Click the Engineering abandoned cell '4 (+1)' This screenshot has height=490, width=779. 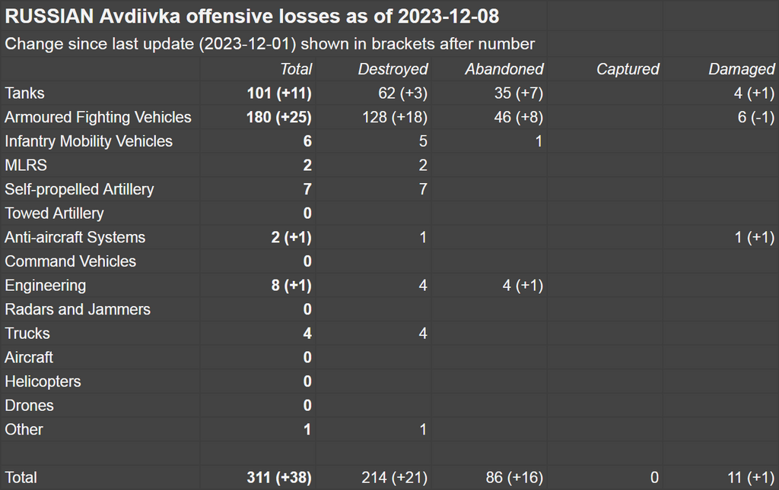click(x=523, y=286)
